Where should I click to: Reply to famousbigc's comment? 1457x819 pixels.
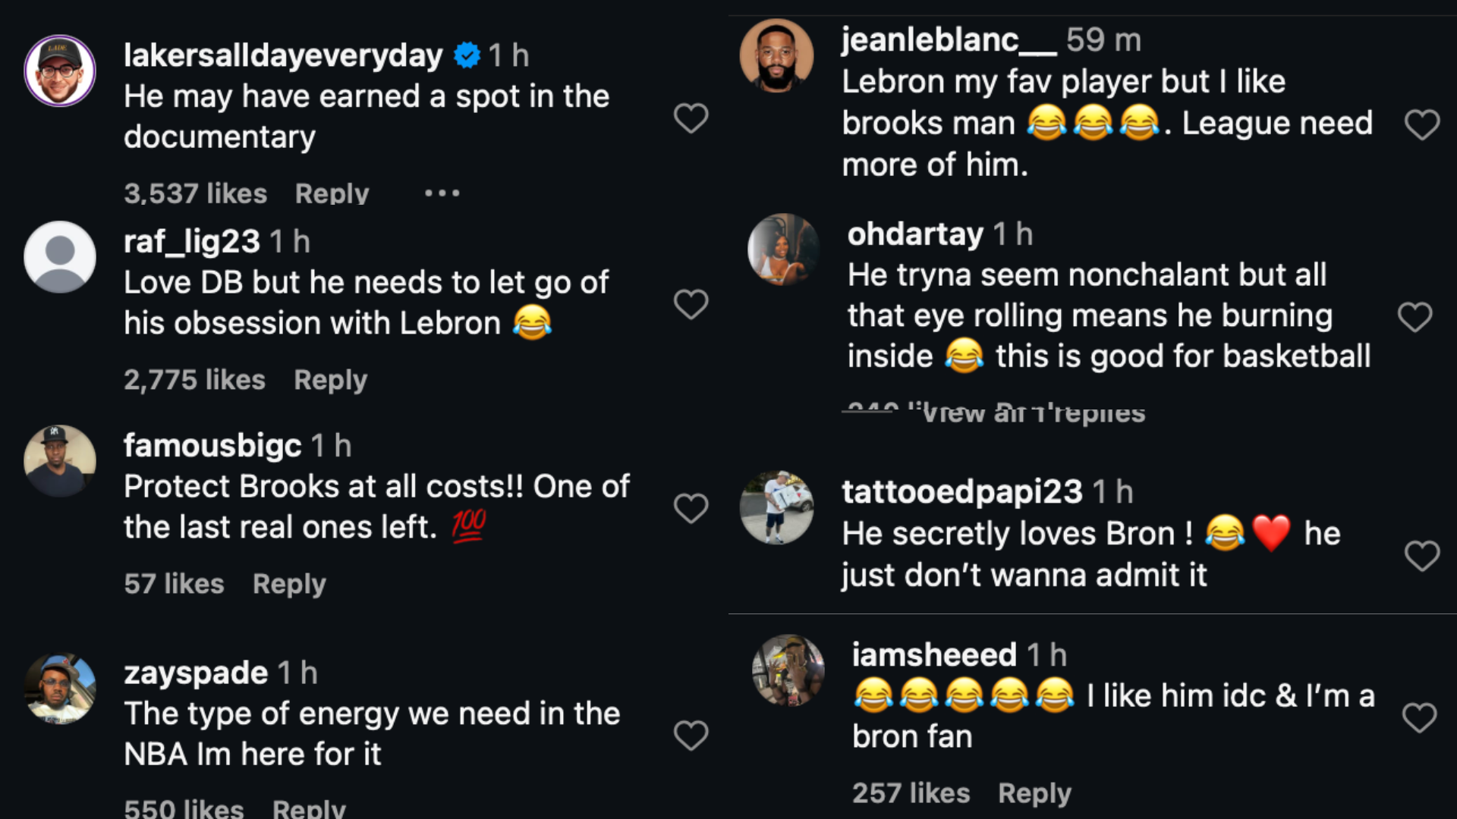click(289, 584)
